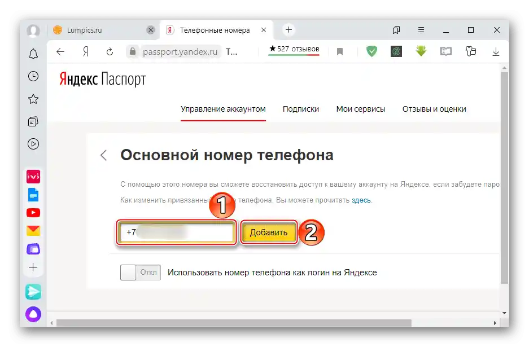This screenshot has width=529, height=347.
Task: Open collections icon in sidebar
Action: 33,121
